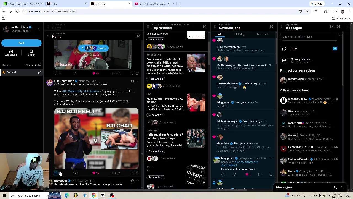Repost the RELLEZ4K video post
The width and height of the screenshot is (353, 199).
(x=75, y=73)
